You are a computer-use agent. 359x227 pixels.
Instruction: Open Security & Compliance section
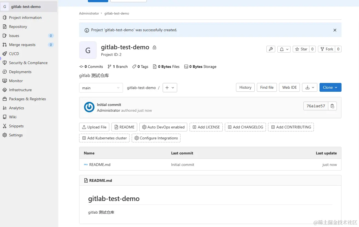(x=28, y=63)
